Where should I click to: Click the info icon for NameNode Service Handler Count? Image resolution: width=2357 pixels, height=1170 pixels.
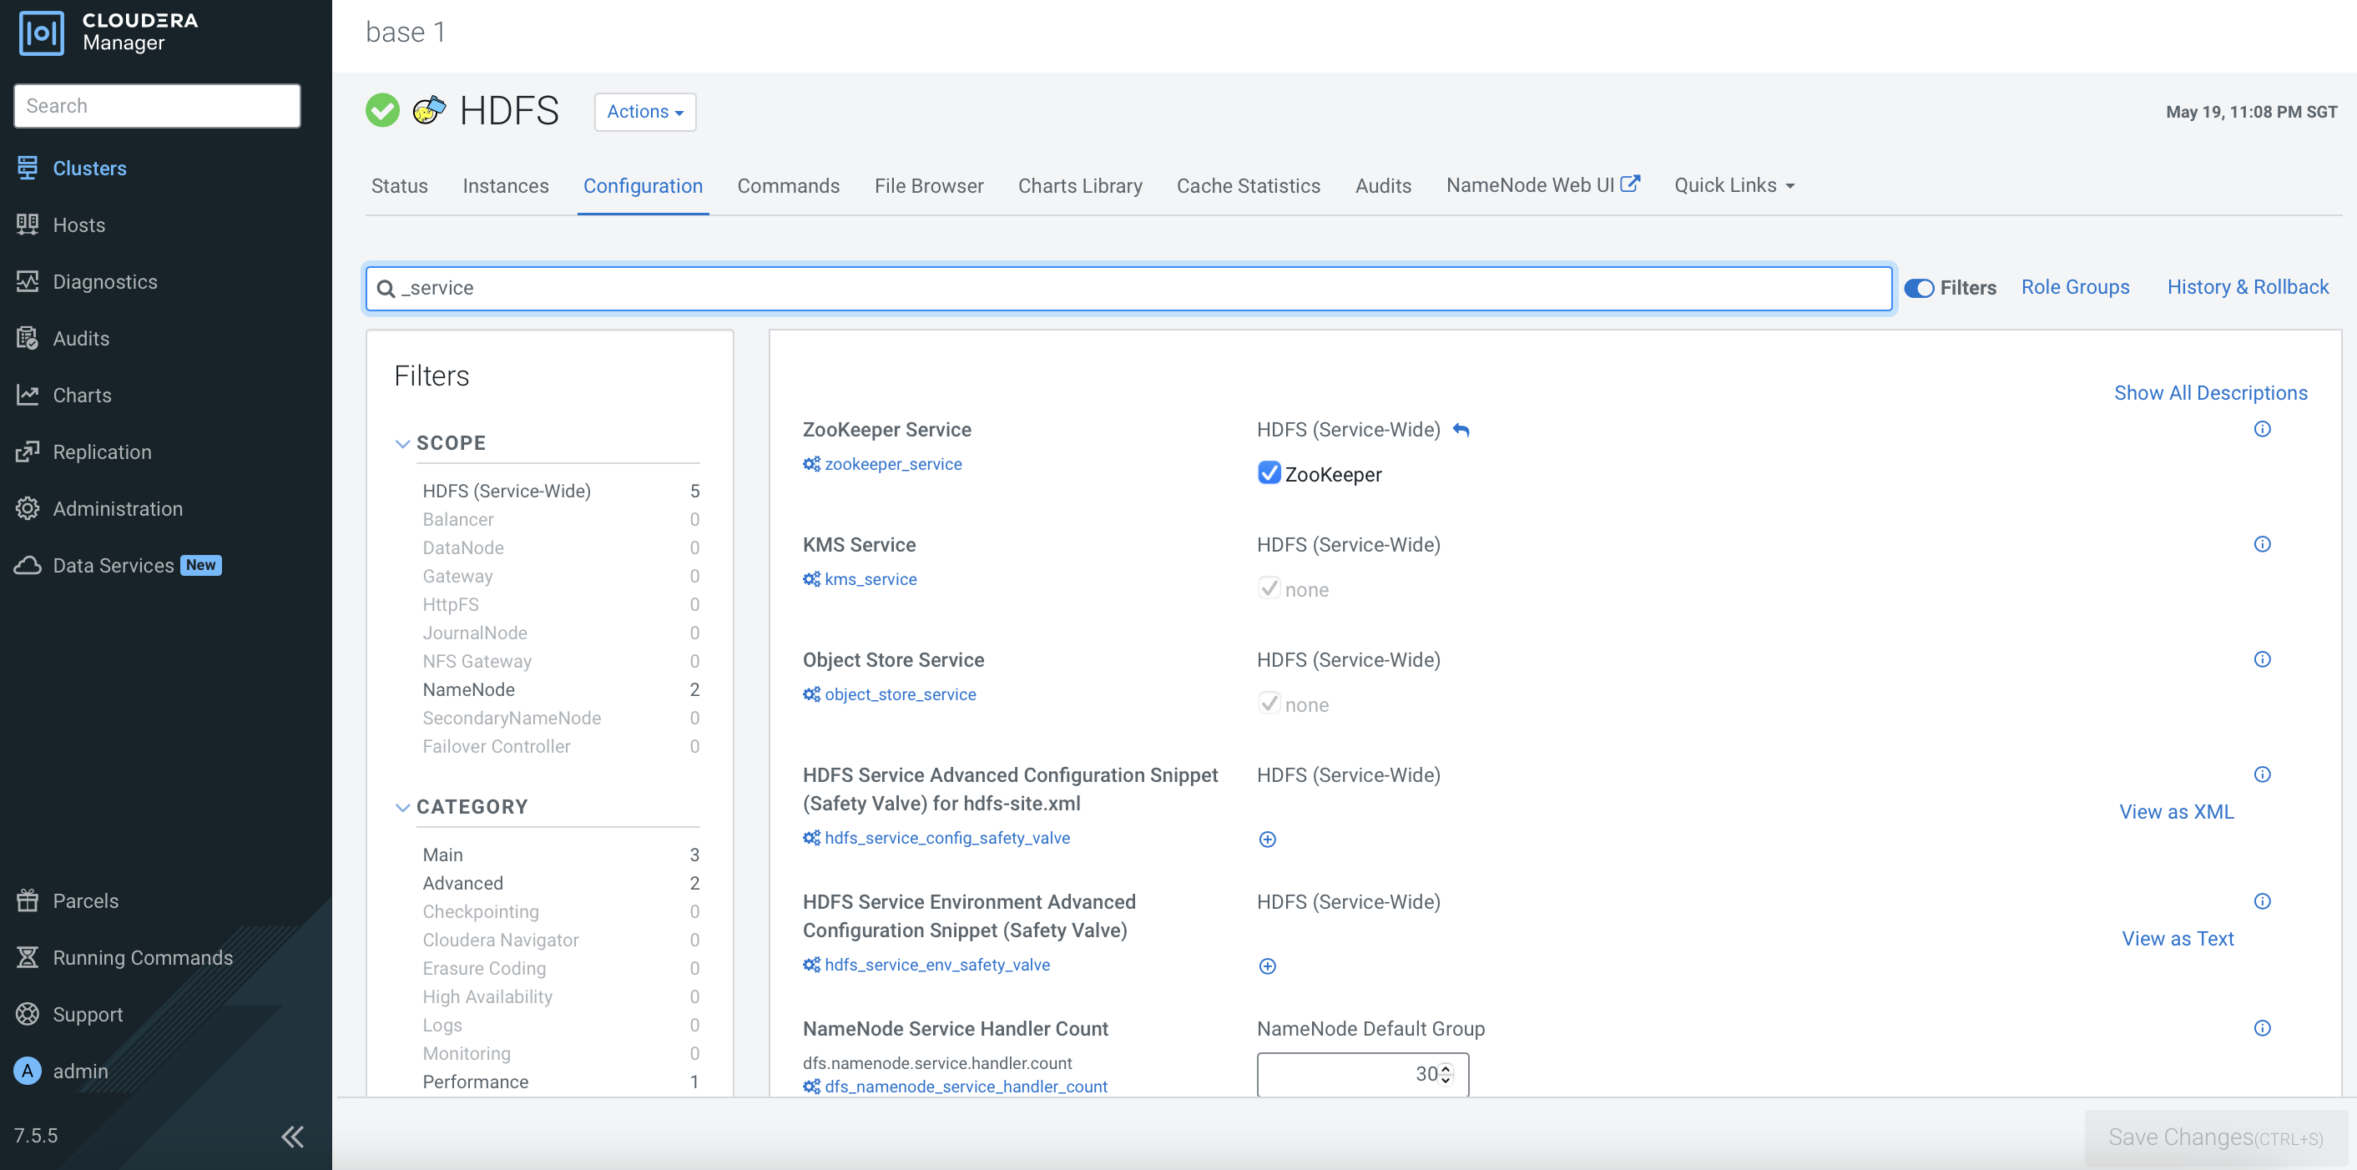click(x=2262, y=1028)
